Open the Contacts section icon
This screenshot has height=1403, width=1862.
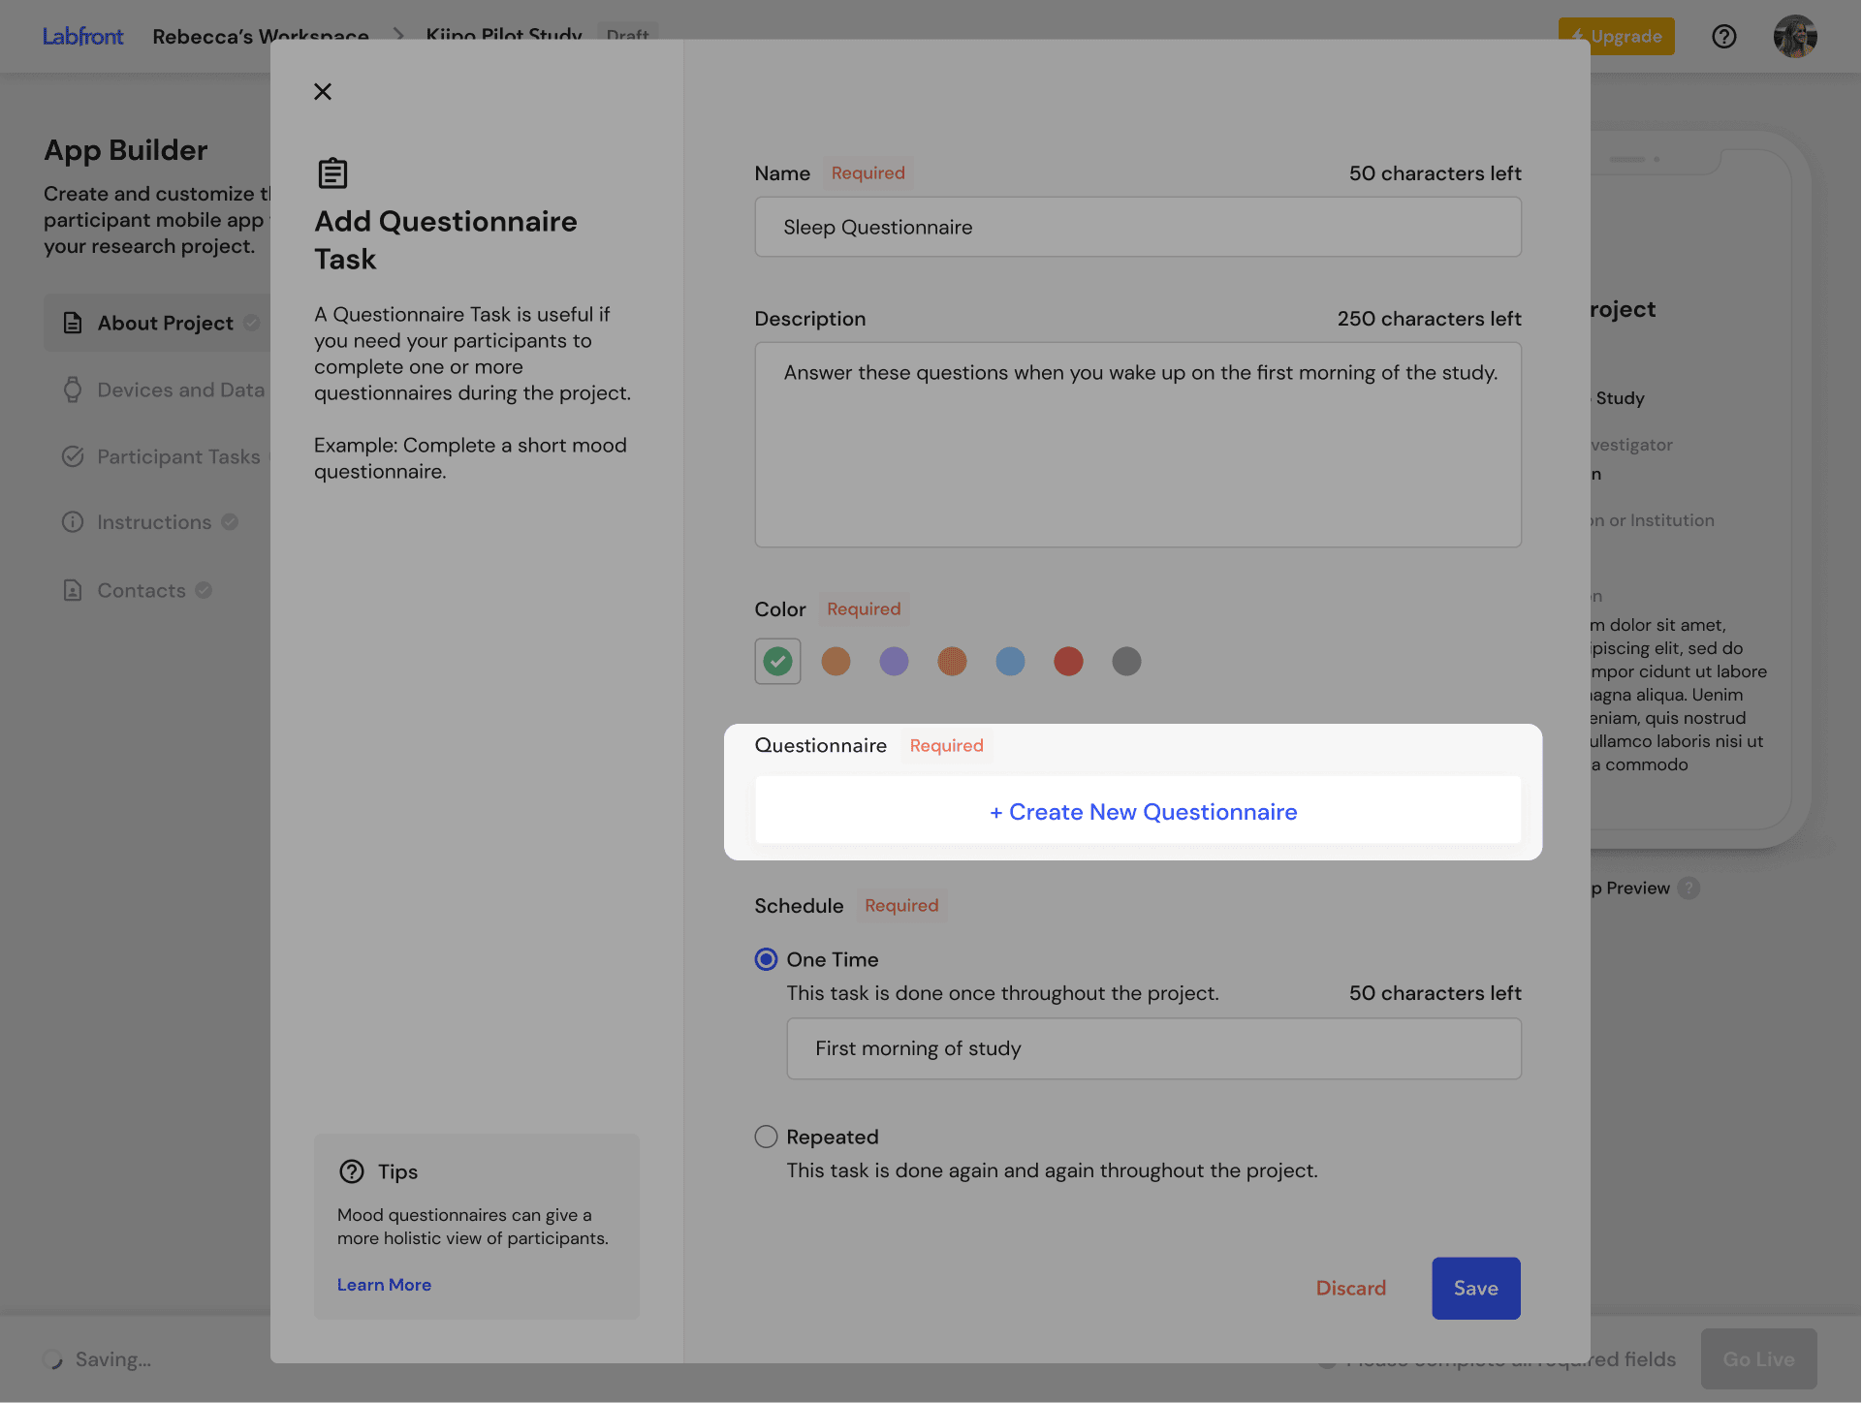(x=73, y=590)
